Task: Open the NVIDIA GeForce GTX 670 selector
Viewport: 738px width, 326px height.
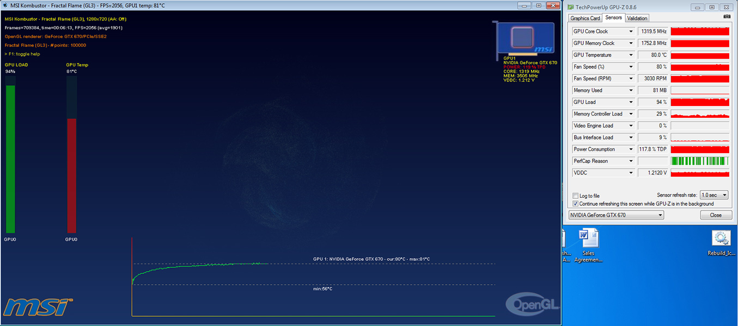Action: 616,215
